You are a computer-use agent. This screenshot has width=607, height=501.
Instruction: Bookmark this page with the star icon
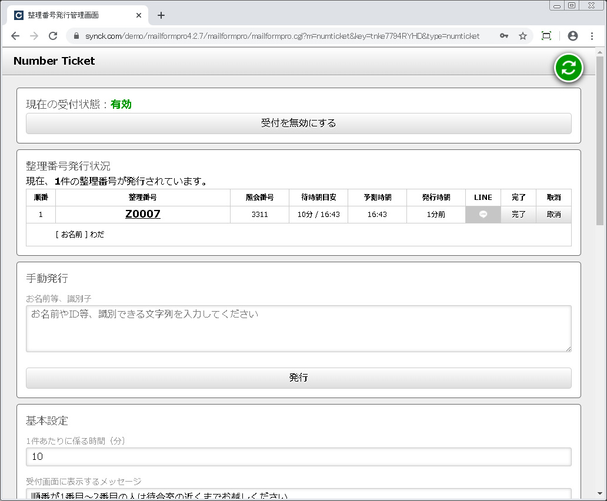(x=522, y=36)
